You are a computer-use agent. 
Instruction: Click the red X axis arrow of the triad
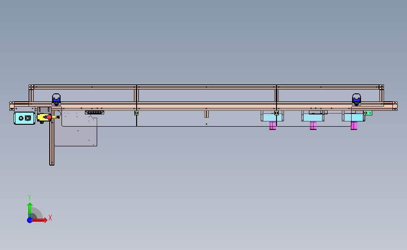40,220
